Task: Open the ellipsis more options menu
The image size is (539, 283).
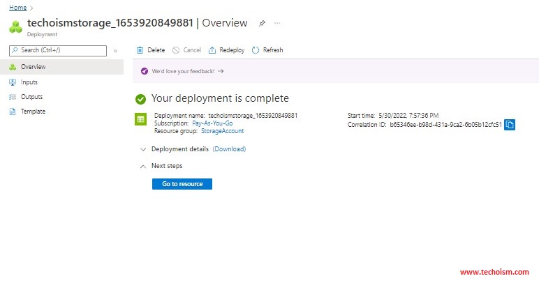Action: [x=277, y=23]
